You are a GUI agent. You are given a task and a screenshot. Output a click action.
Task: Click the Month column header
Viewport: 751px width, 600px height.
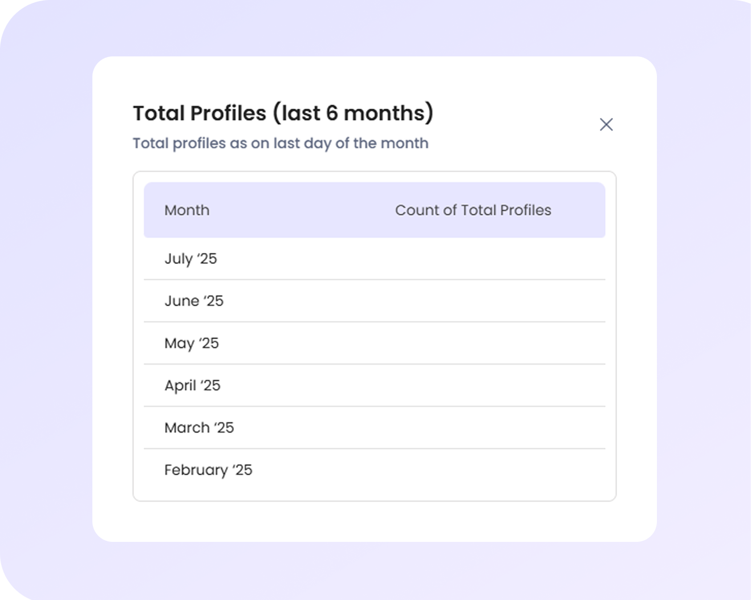(187, 210)
